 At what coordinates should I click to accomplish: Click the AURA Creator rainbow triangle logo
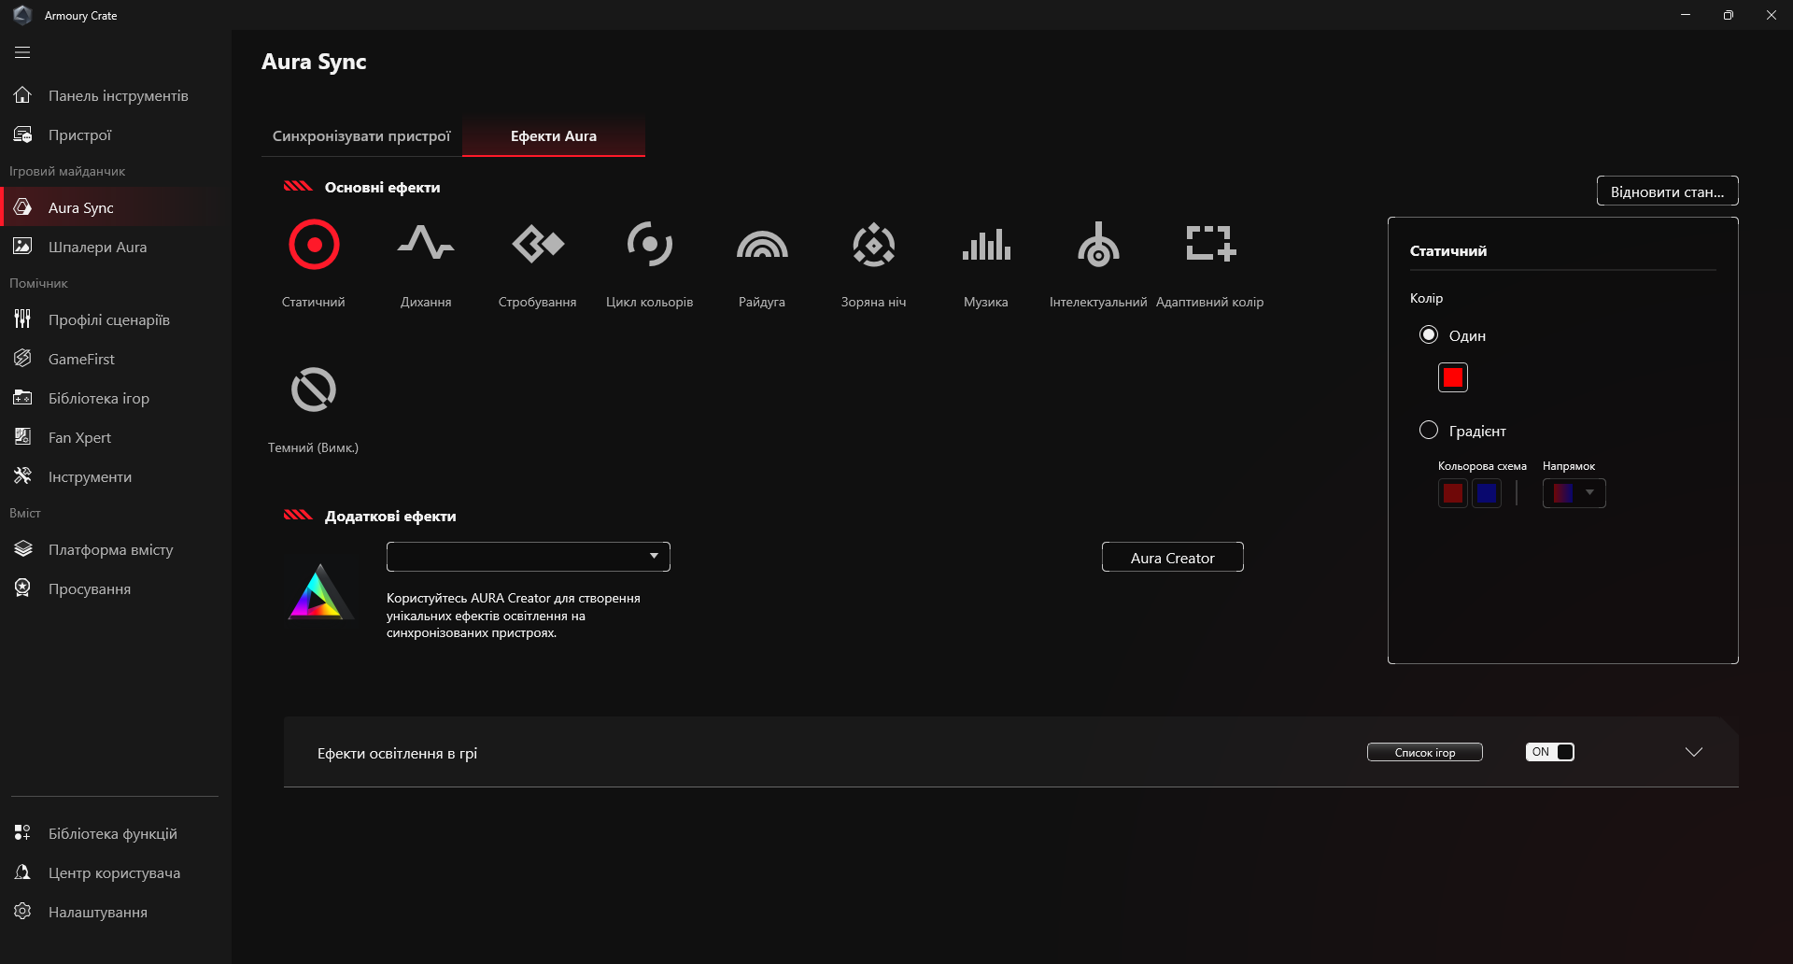(319, 591)
